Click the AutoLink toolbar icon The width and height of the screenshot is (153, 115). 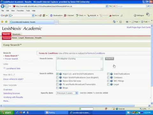point(88,15)
